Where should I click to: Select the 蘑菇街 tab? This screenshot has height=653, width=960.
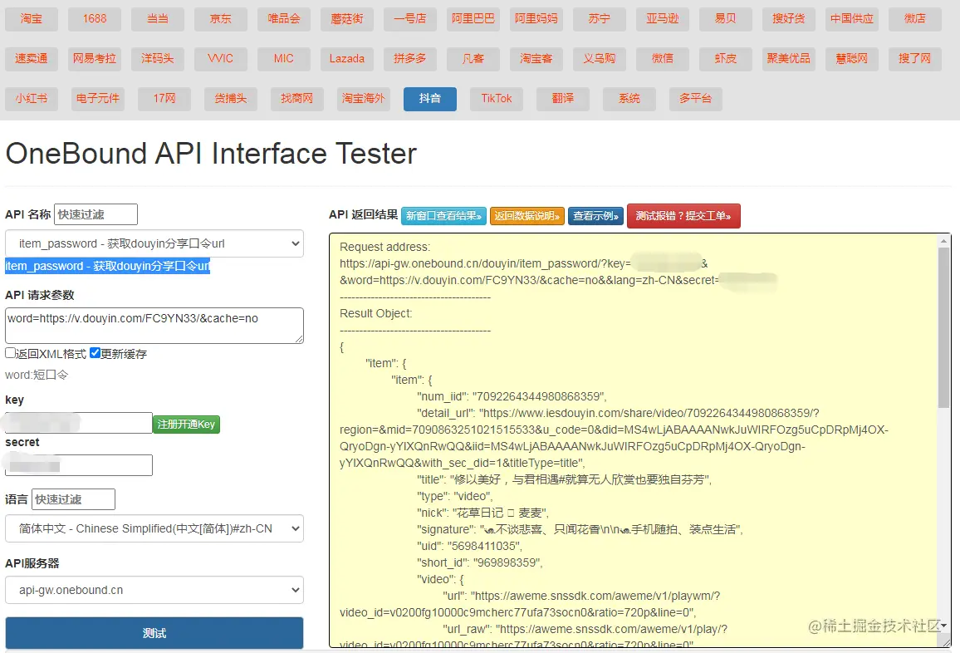(346, 19)
